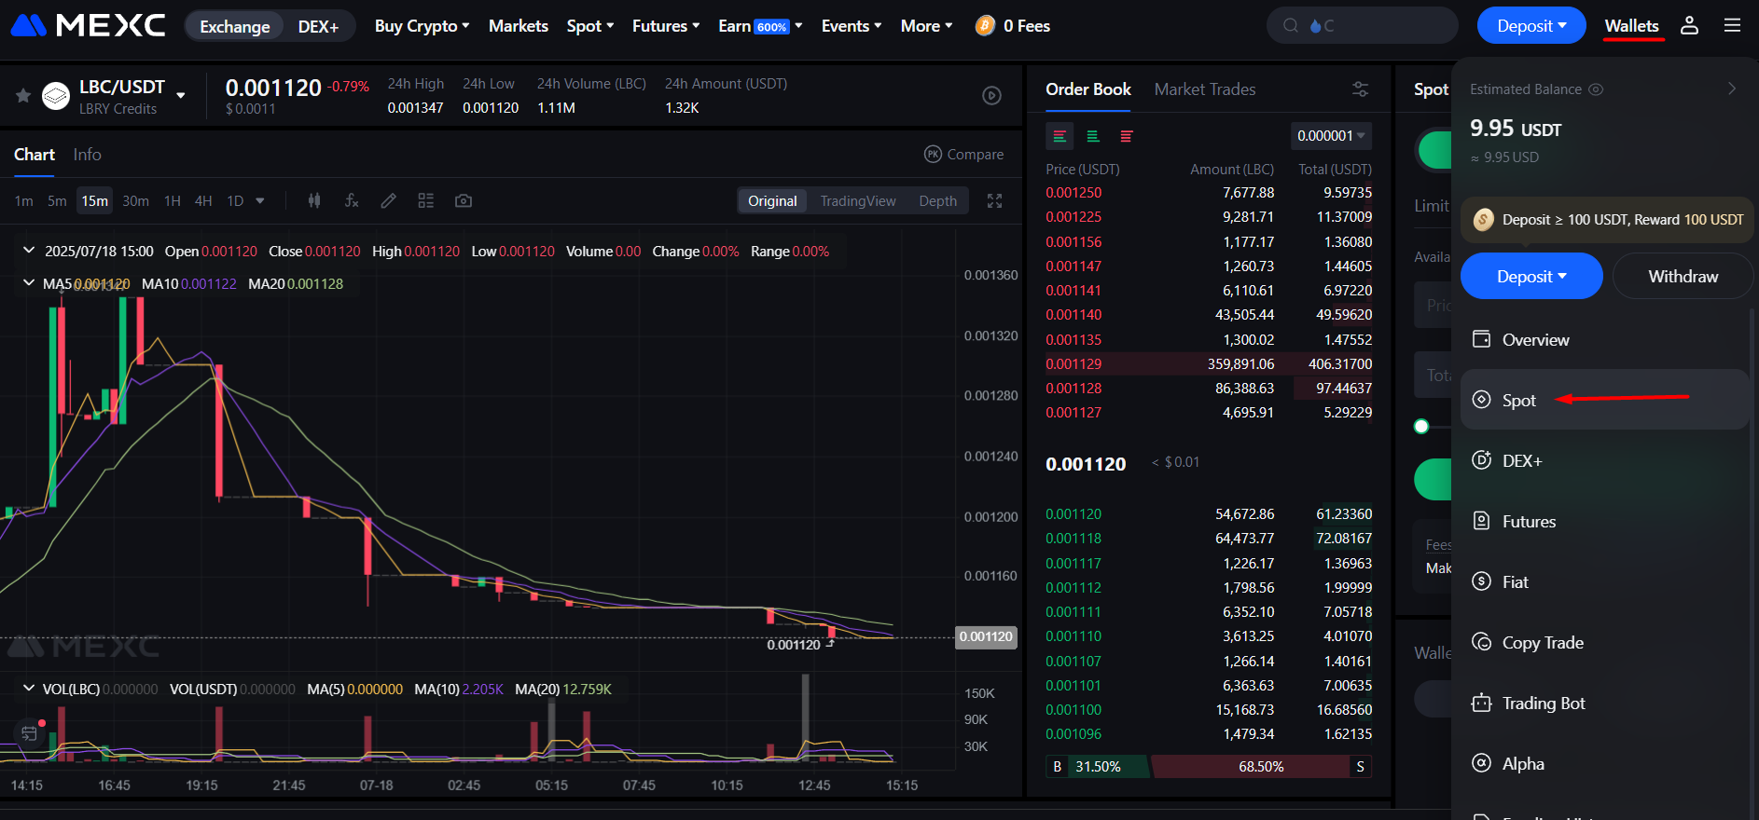Select the 4H timeframe

pyautogui.click(x=203, y=200)
